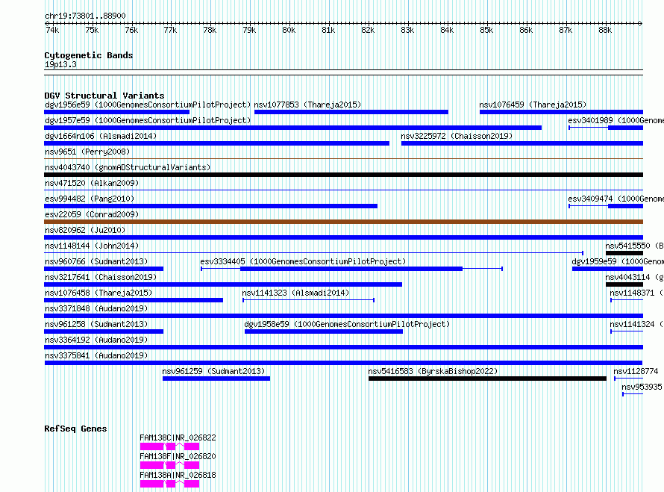Click nsv1076458 (Thareja2015) label
The width and height of the screenshot is (664, 492).
(x=98, y=293)
